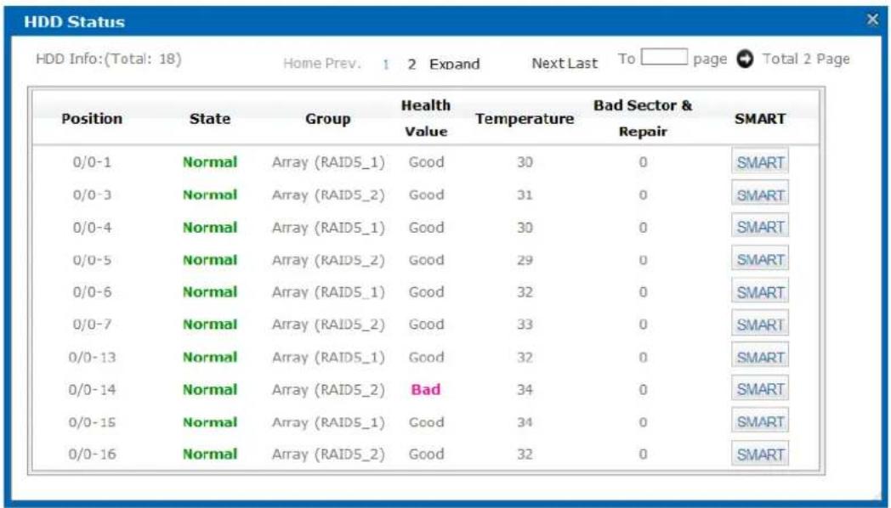Click Array (RAID5_1) group of 0/0-15

(328, 421)
